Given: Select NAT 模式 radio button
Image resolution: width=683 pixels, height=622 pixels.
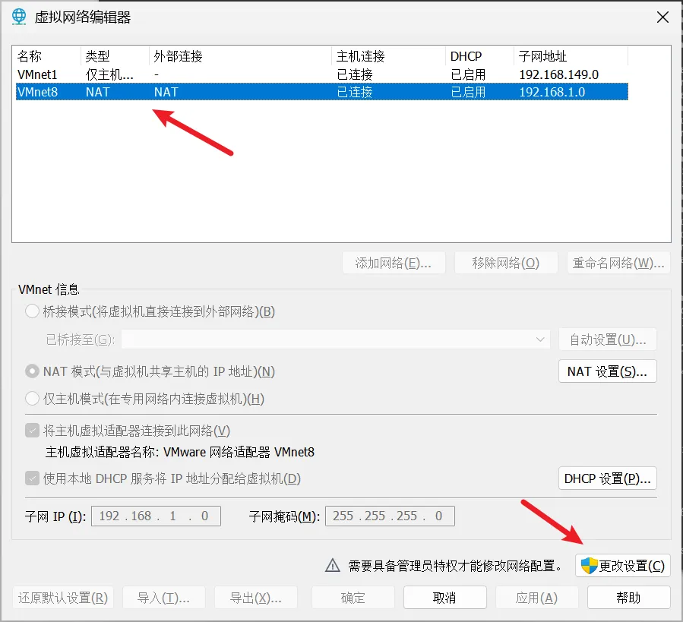Looking at the screenshot, I should [x=32, y=371].
